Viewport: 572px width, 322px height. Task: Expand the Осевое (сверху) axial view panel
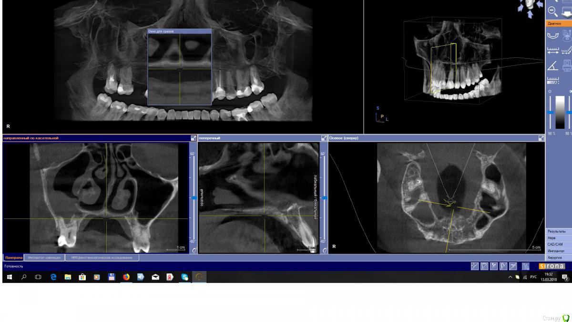point(541,138)
